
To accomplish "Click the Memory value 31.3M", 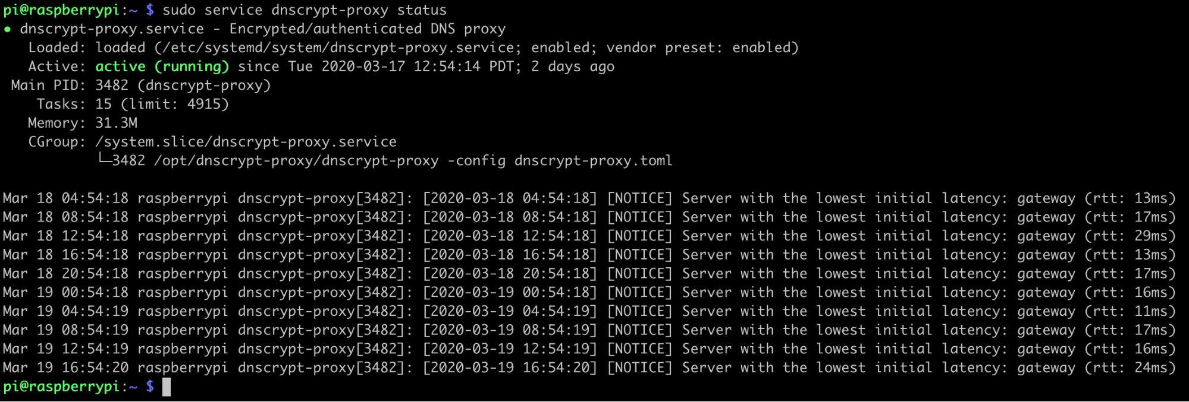I will 116,123.
